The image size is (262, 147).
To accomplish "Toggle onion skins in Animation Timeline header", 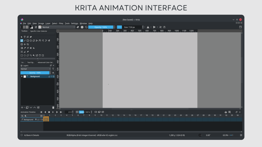I will tap(226, 112).
